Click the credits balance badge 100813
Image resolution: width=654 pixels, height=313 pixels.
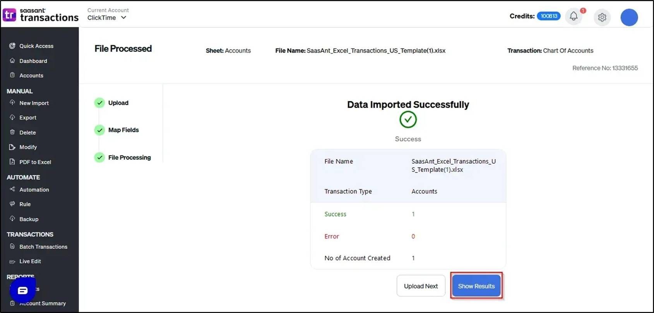coord(548,16)
